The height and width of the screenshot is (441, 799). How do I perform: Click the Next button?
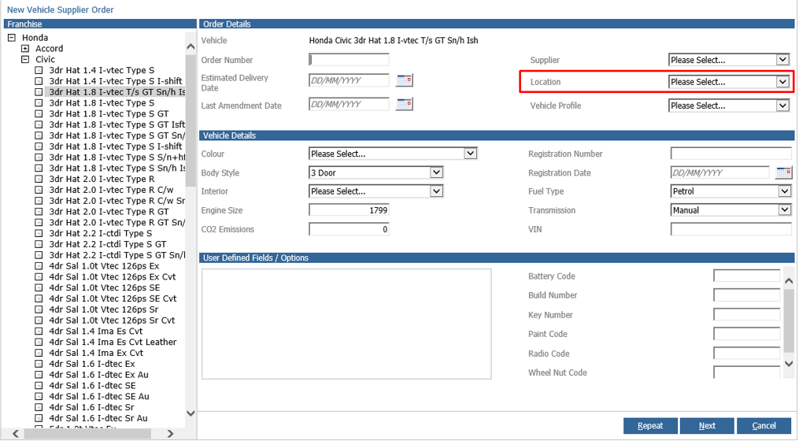707,426
